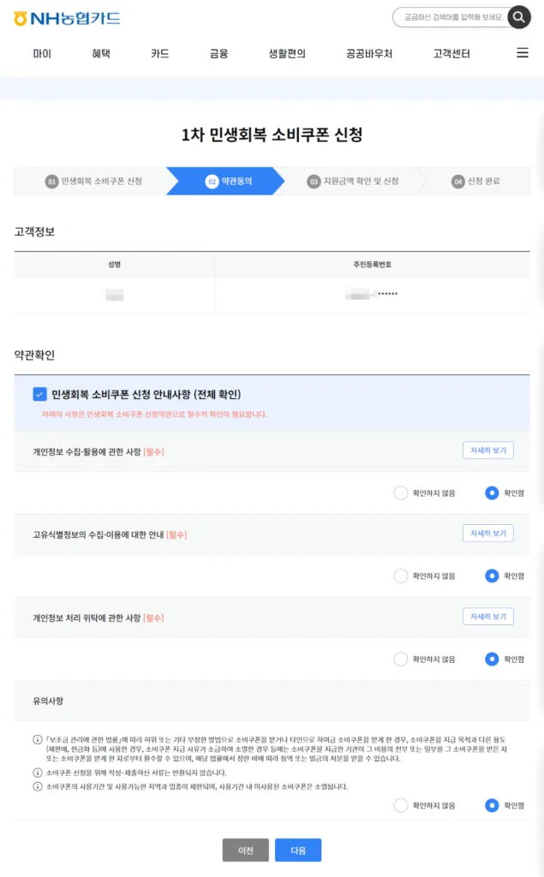Viewport: 544px width, 877px height.
Task: Select 확인하지 않음 for 고유식별정보 안내
Action: (401, 576)
